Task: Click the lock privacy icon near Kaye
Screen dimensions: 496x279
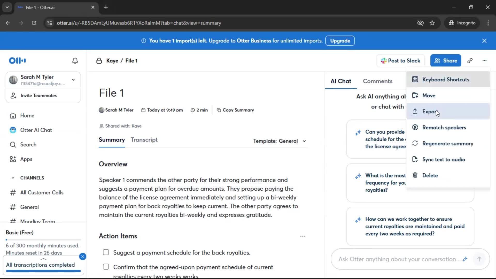Action: (x=99, y=61)
